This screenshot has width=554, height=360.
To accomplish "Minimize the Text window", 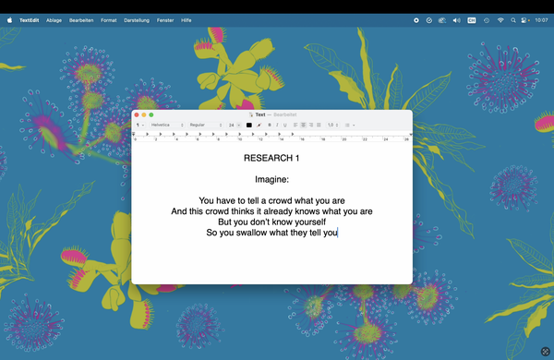I will (x=144, y=114).
